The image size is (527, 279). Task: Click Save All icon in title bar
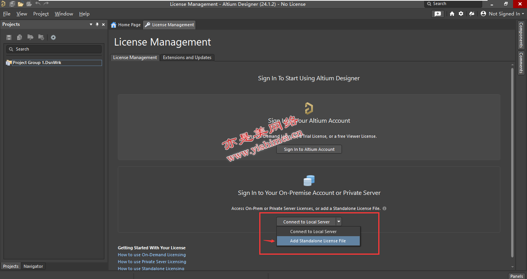[12, 4]
